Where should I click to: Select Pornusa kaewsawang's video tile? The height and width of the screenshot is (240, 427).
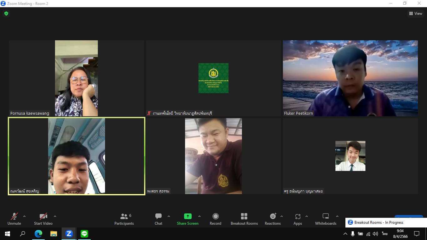76,78
